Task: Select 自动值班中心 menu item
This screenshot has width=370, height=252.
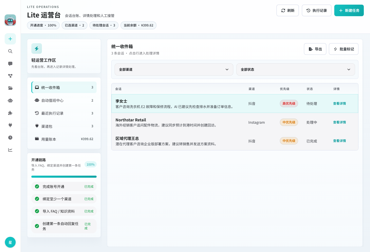Action: point(64,100)
